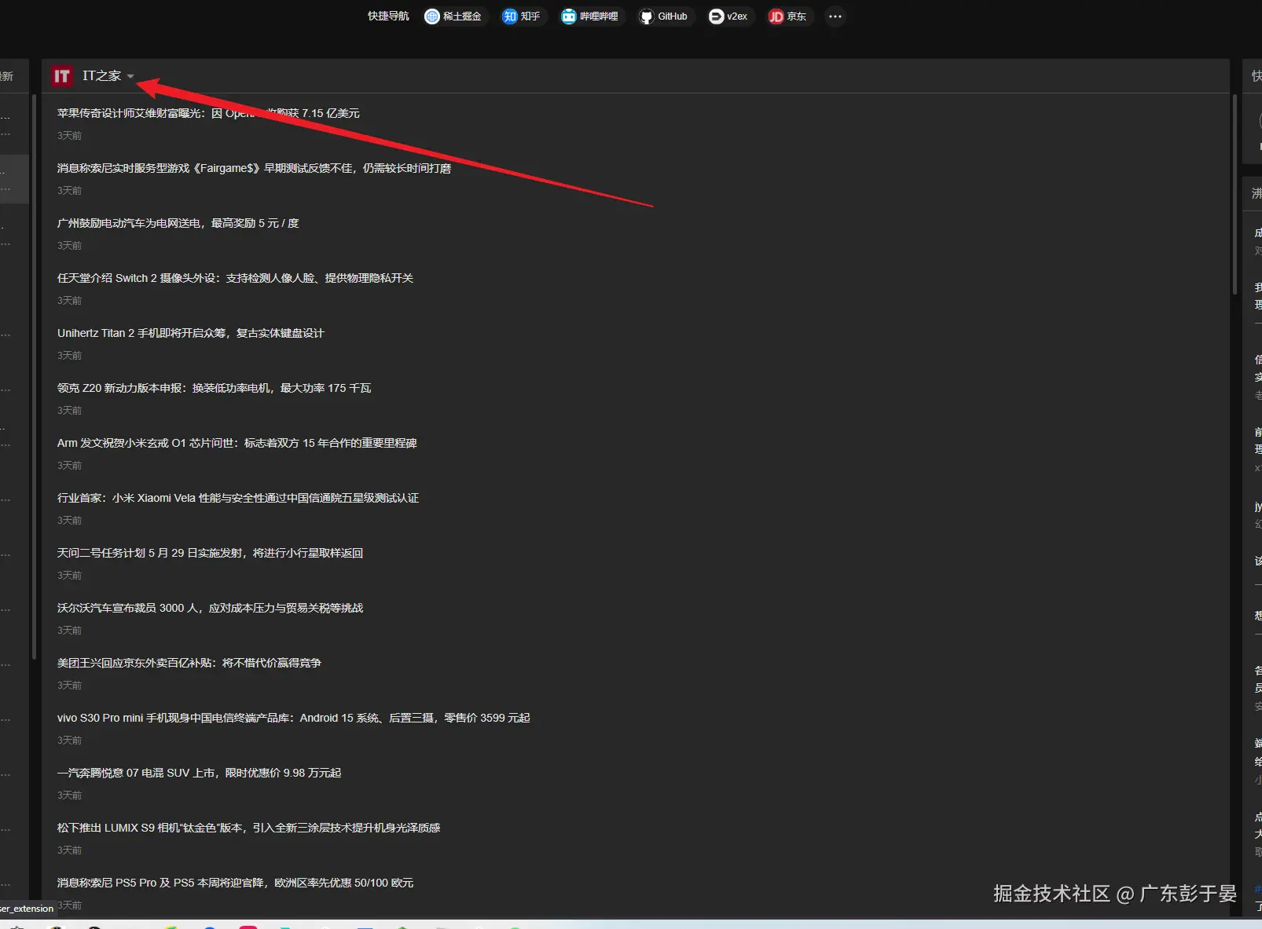Click the red IT之家 logo
Viewport: 1262px width, 929px height.
click(62, 76)
